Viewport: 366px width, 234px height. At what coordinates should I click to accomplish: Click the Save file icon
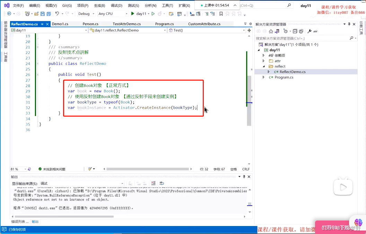43,14
